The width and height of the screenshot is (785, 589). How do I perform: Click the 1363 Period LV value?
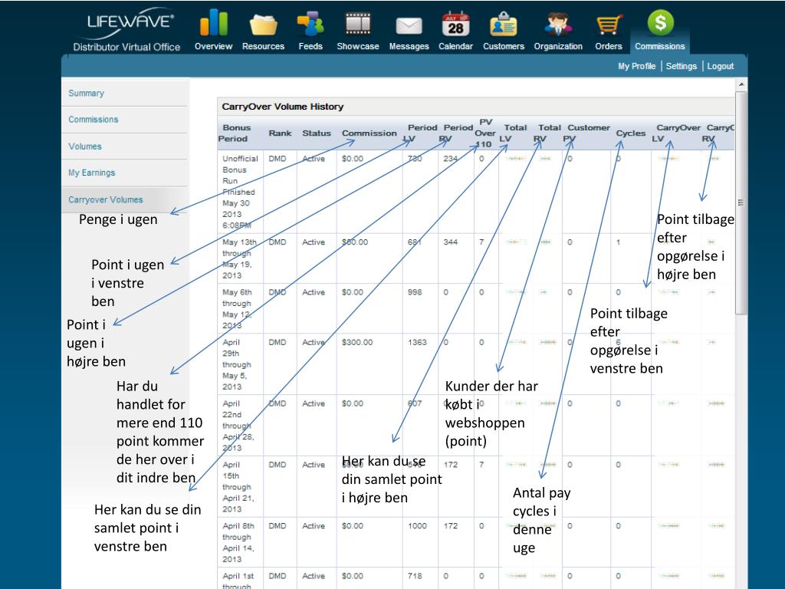pos(417,343)
